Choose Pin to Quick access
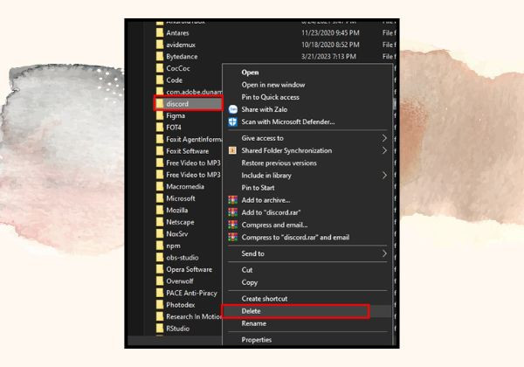Viewport: 524px width, 367px height. tap(271, 97)
